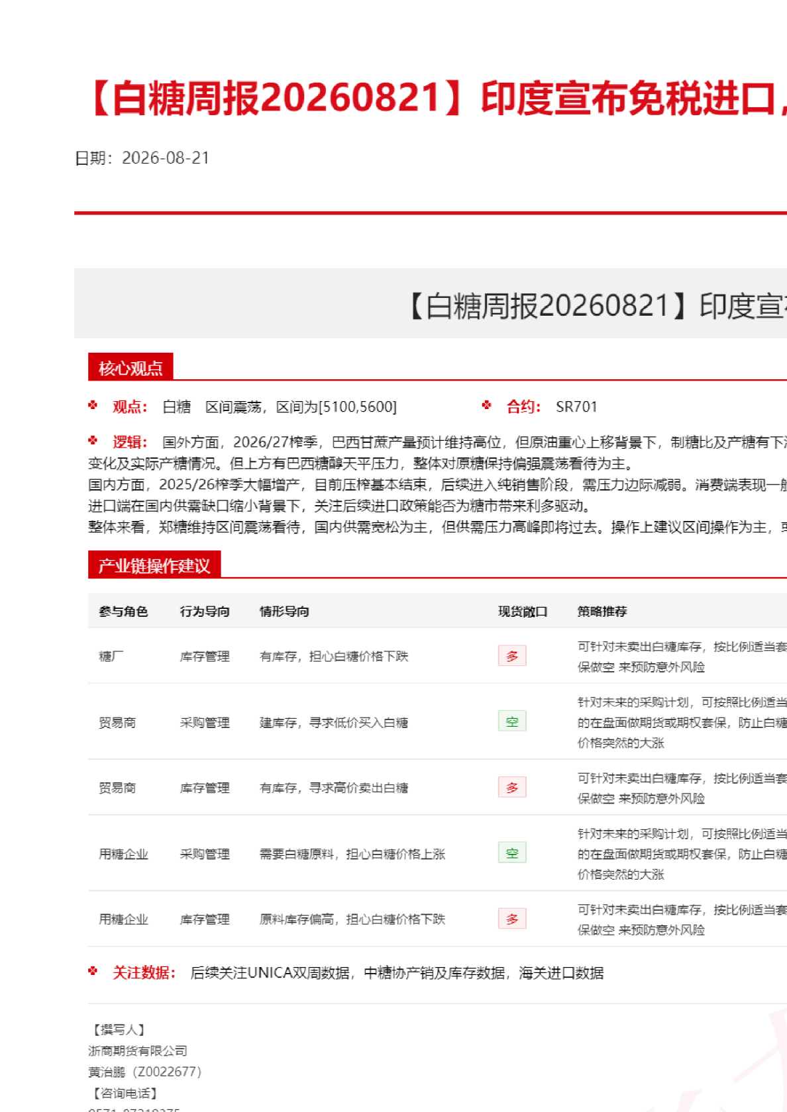This screenshot has width=787, height=1112.
Task: Click 采购管理 in the 需要白糖原料 row
Action: (x=205, y=854)
